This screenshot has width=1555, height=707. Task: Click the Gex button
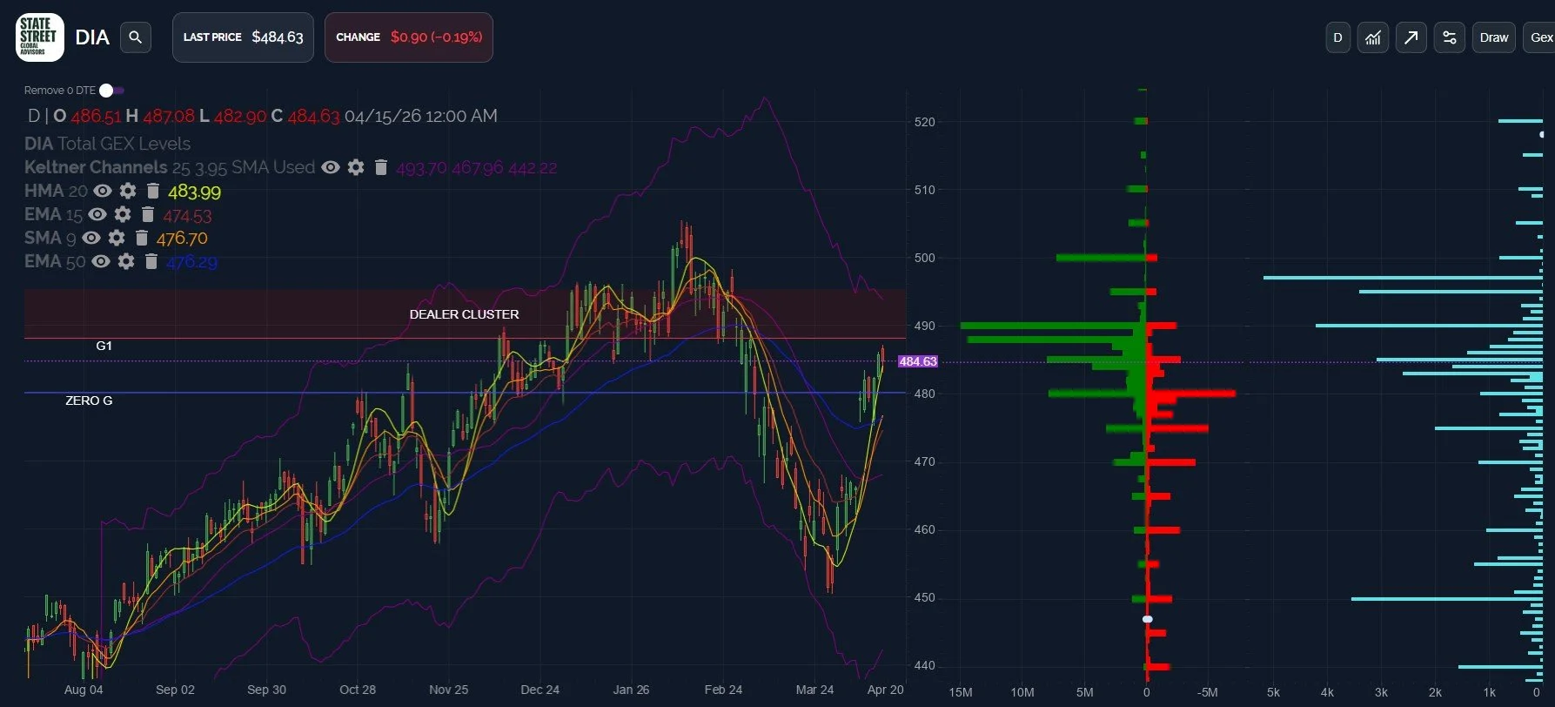point(1540,37)
